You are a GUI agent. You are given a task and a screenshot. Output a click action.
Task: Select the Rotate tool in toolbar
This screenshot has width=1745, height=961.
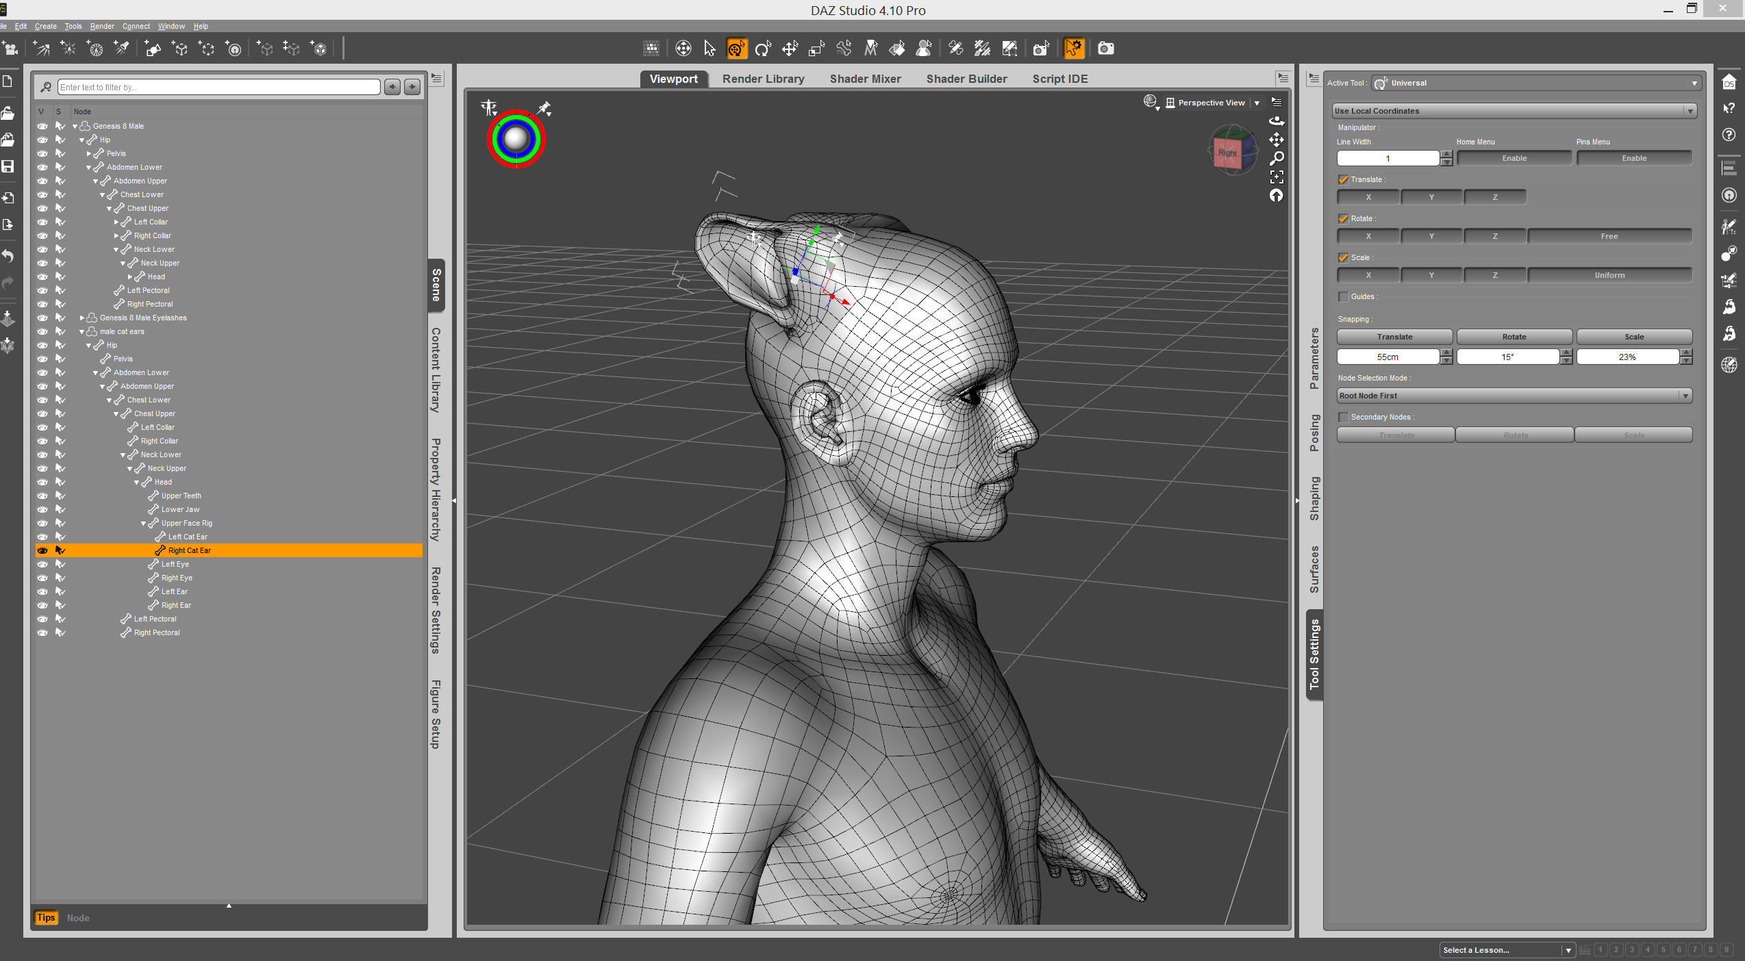762,49
